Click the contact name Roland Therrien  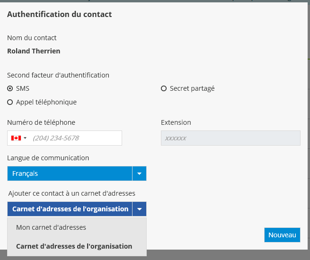(34, 51)
